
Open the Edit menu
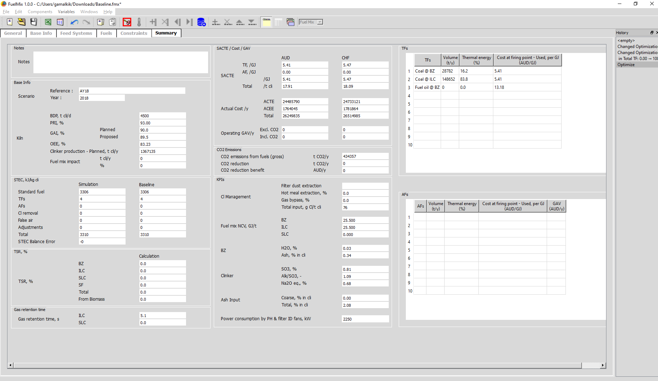point(18,12)
